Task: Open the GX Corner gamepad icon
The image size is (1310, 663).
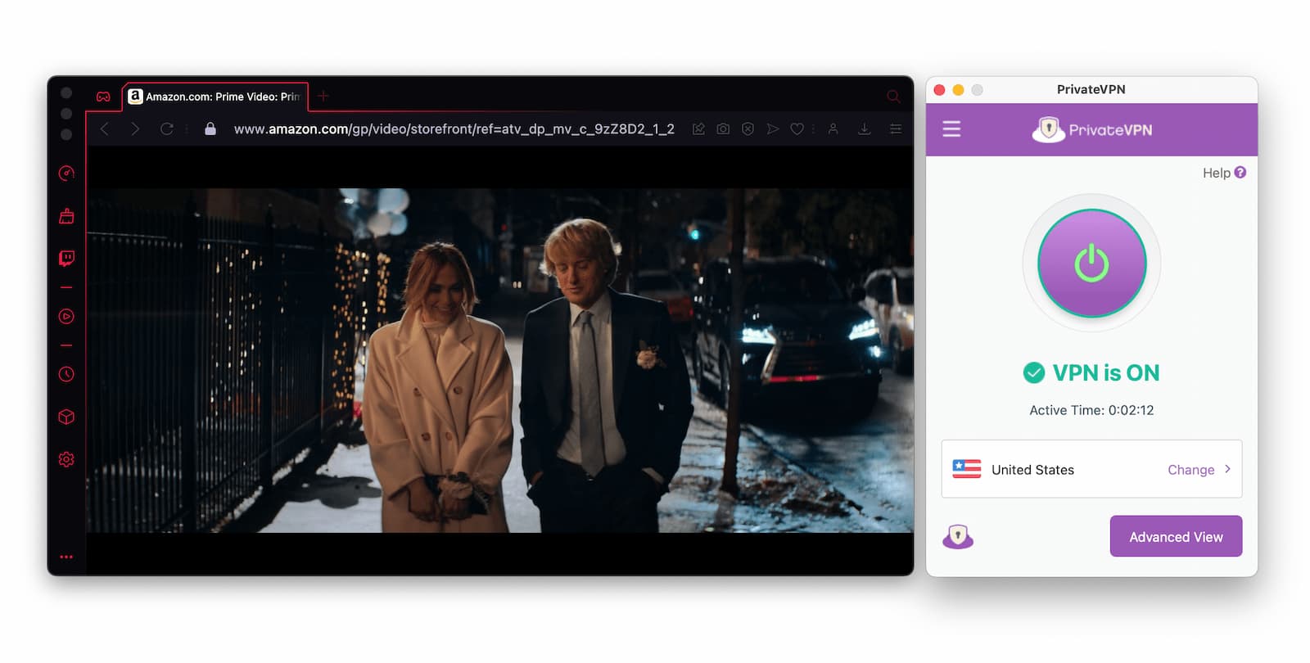Action: pyautogui.click(x=103, y=97)
